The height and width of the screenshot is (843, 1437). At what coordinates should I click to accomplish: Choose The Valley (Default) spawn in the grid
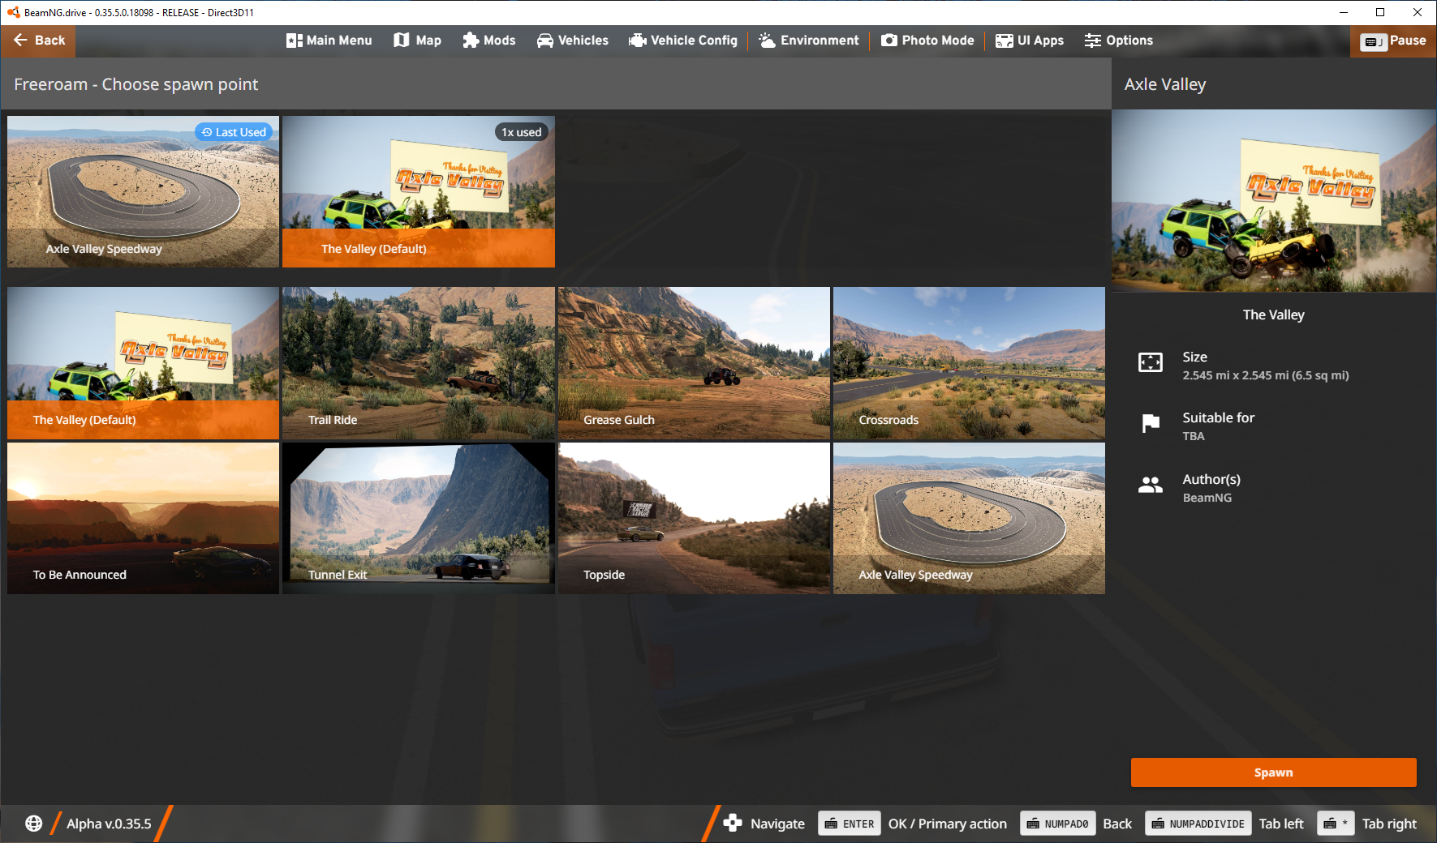coord(143,363)
